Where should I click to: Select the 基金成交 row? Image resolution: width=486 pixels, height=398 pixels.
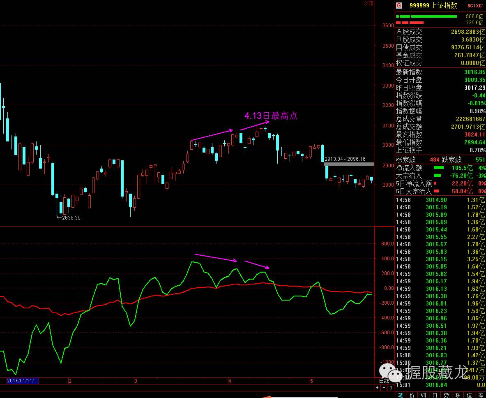click(440, 55)
